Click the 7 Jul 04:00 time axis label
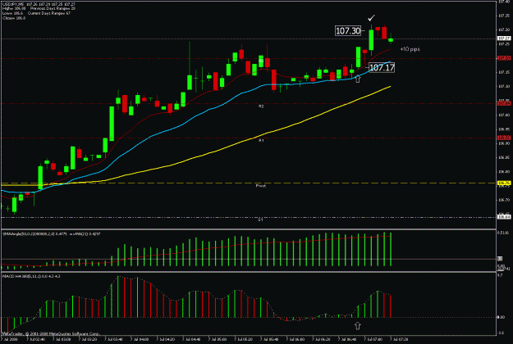This screenshot has width=513, height=344. point(140,339)
